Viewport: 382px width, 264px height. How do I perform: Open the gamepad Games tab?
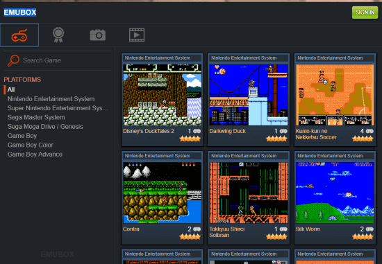[x=19, y=35]
